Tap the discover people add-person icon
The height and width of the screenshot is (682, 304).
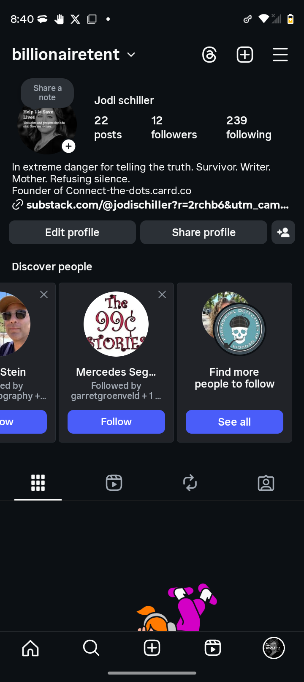[x=283, y=232]
